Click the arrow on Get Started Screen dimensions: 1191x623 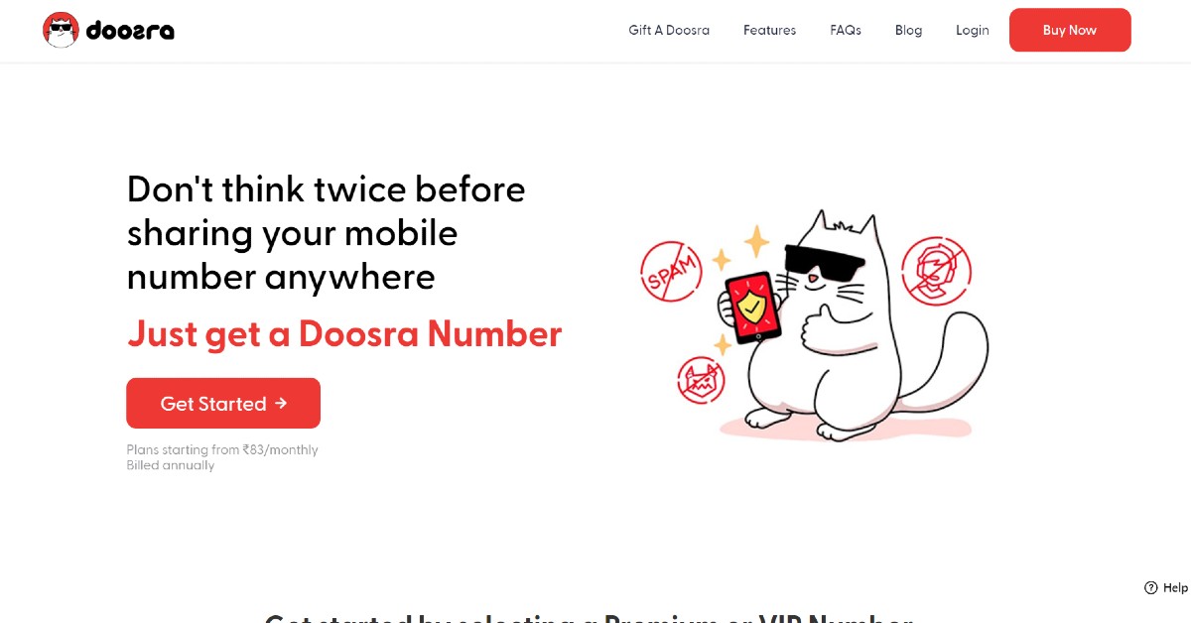pyautogui.click(x=281, y=403)
